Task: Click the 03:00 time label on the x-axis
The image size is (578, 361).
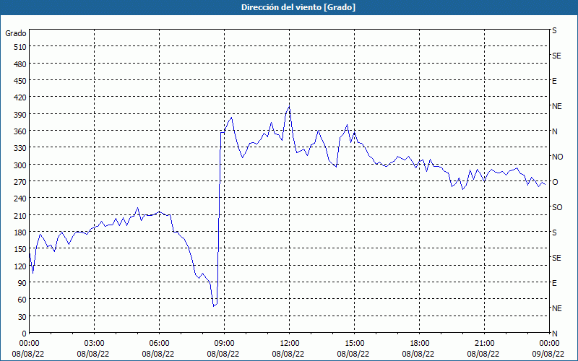Action: 95,344
